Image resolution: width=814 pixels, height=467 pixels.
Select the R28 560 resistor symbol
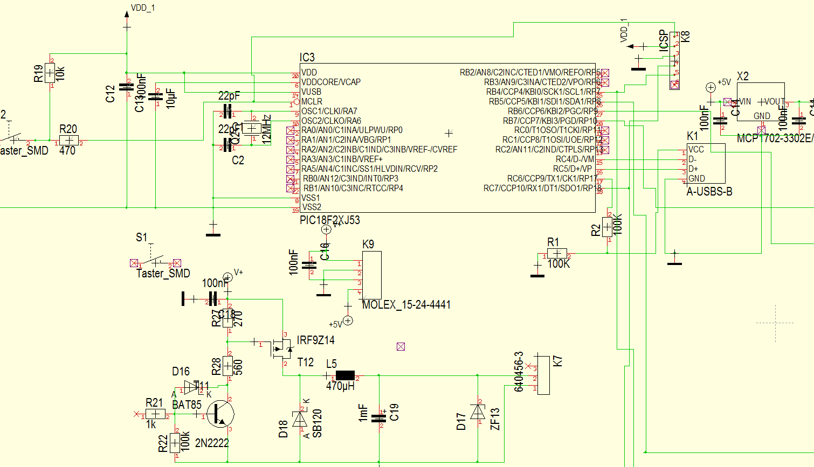coord(227,366)
